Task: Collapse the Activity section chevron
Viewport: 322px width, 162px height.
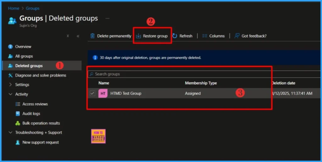Action: click(10, 94)
